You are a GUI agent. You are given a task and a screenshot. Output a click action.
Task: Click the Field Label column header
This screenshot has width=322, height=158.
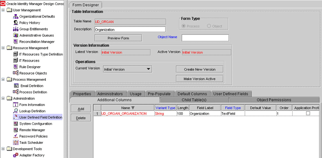tap(205, 108)
